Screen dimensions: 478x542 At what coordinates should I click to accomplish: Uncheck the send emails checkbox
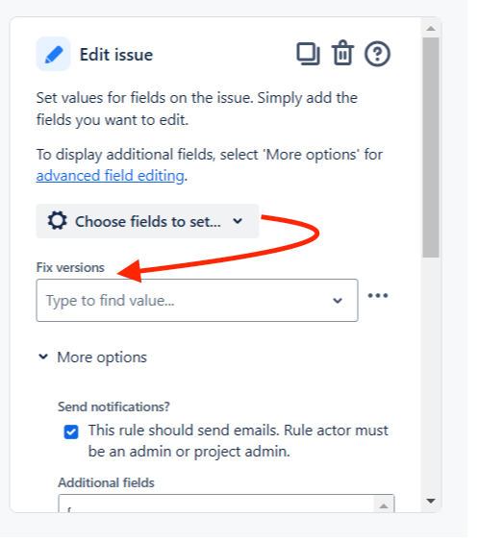tap(71, 432)
